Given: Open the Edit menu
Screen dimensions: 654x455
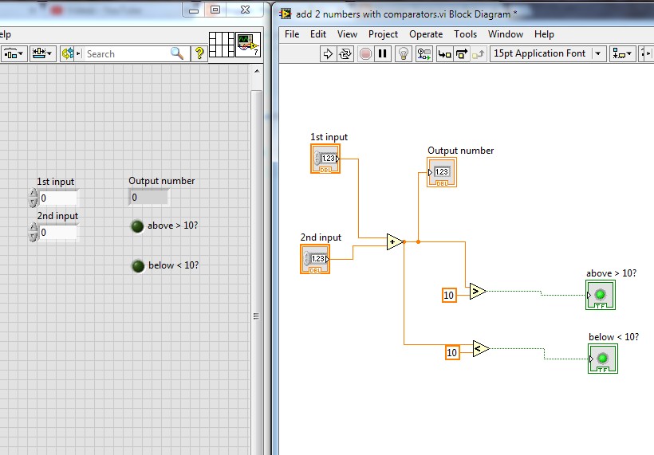Looking at the screenshot, I should click(x=317, y=34).
